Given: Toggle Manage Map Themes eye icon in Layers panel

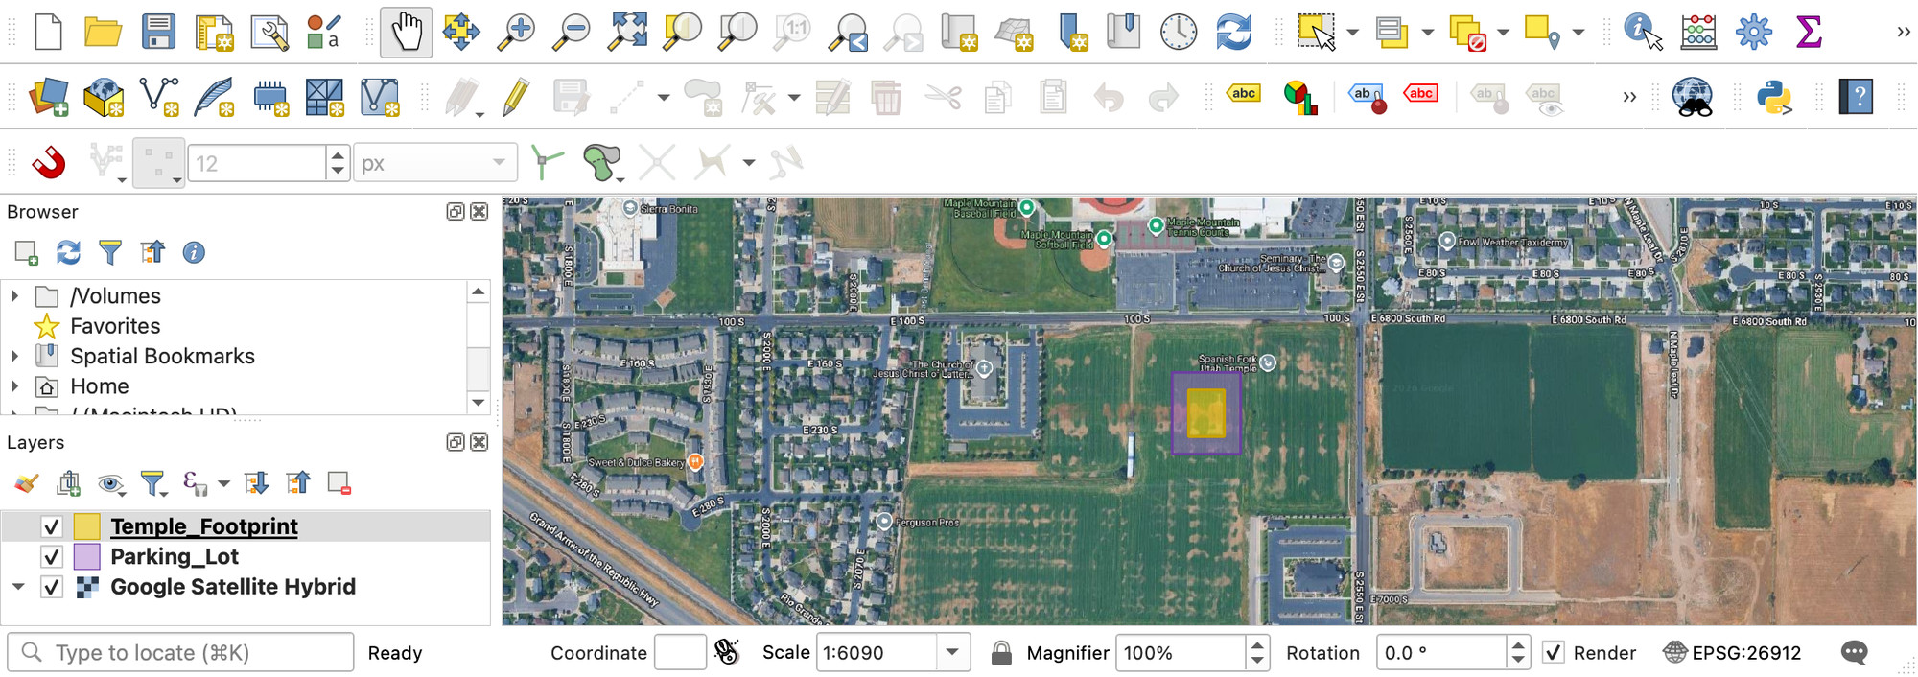Looking at the screenshot, I should pyautogui.click(x=110, y=483).
